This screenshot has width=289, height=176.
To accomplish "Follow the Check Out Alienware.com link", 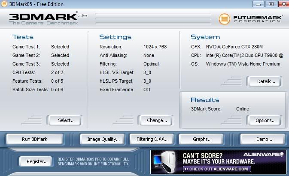I will tap(217, 169).
